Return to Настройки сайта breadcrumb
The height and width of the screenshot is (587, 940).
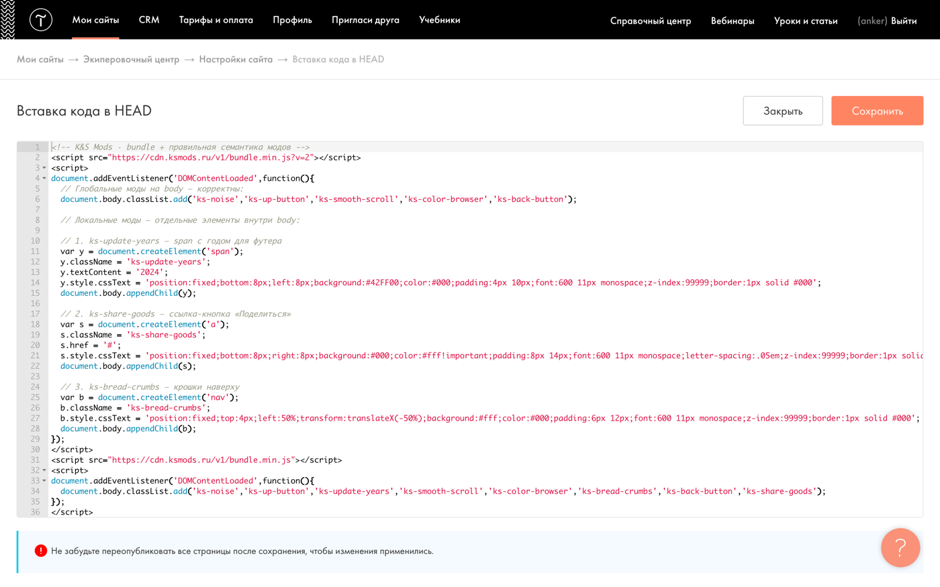[x=236, y=59]
